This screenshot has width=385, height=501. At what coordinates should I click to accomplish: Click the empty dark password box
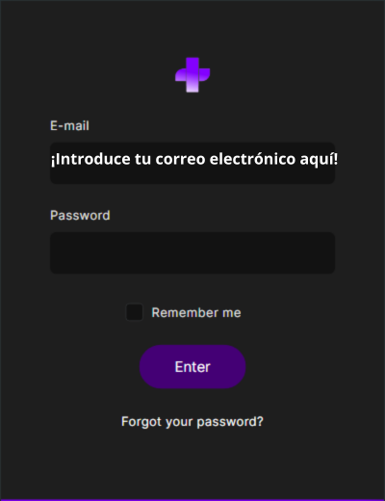(x=192, y=252)
